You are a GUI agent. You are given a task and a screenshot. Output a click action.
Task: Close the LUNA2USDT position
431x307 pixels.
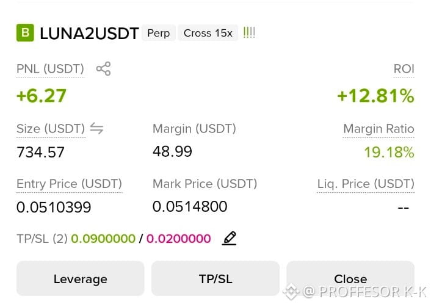pos(350,278)
